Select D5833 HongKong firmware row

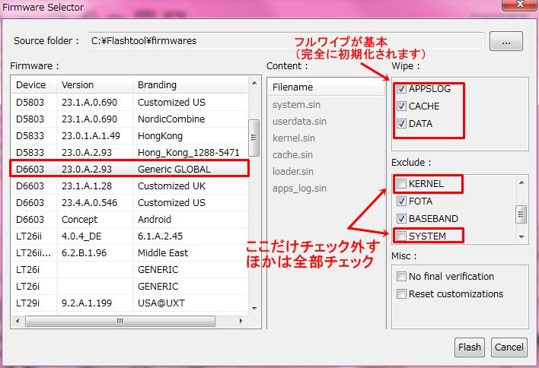pyautogui.click(x=129, y=136)
